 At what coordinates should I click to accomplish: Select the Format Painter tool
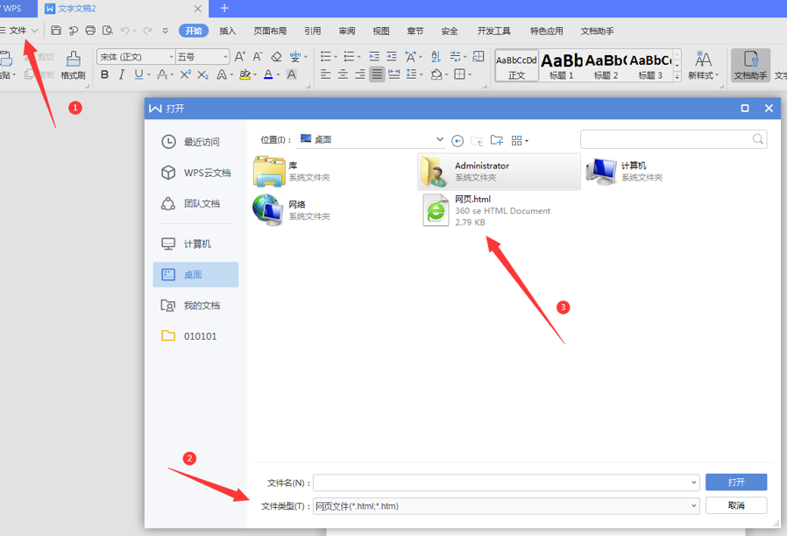pyautogui.click(x=74, y=65)
